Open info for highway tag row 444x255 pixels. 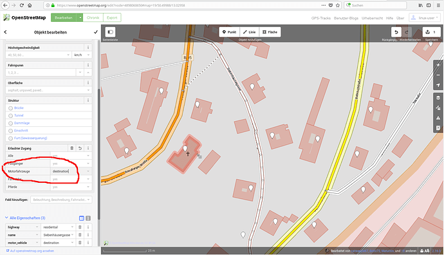(x=88, y=227)
